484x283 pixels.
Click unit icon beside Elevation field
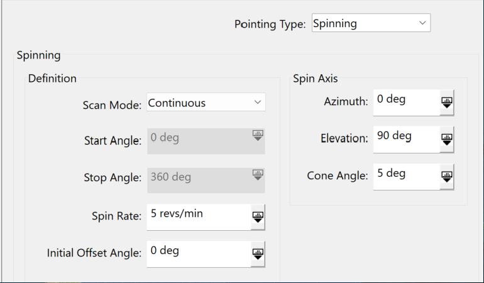point(446,139)
